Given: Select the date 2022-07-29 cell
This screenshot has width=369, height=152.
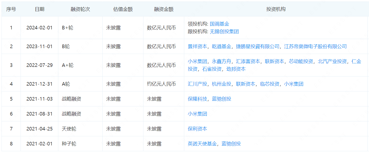Looking at the screenshot, I should pyautogui.click(x=40, y=65).
